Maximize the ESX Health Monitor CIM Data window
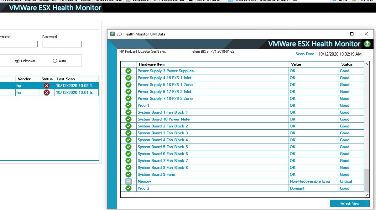The image size is (376, 210). [x=352, y=34]
